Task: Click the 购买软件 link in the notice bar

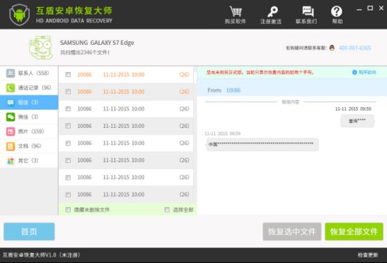Action: click(x=367, y=72)
